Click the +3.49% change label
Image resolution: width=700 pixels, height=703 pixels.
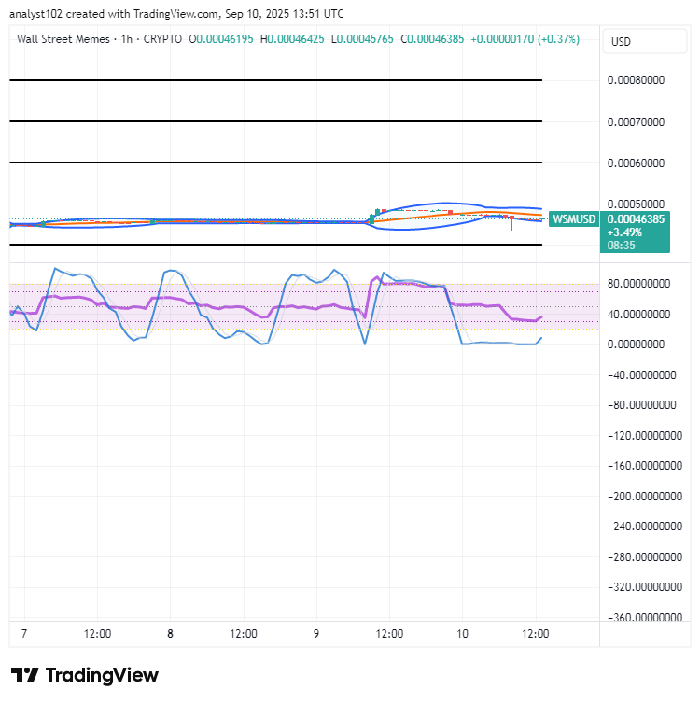click(624, 232)
